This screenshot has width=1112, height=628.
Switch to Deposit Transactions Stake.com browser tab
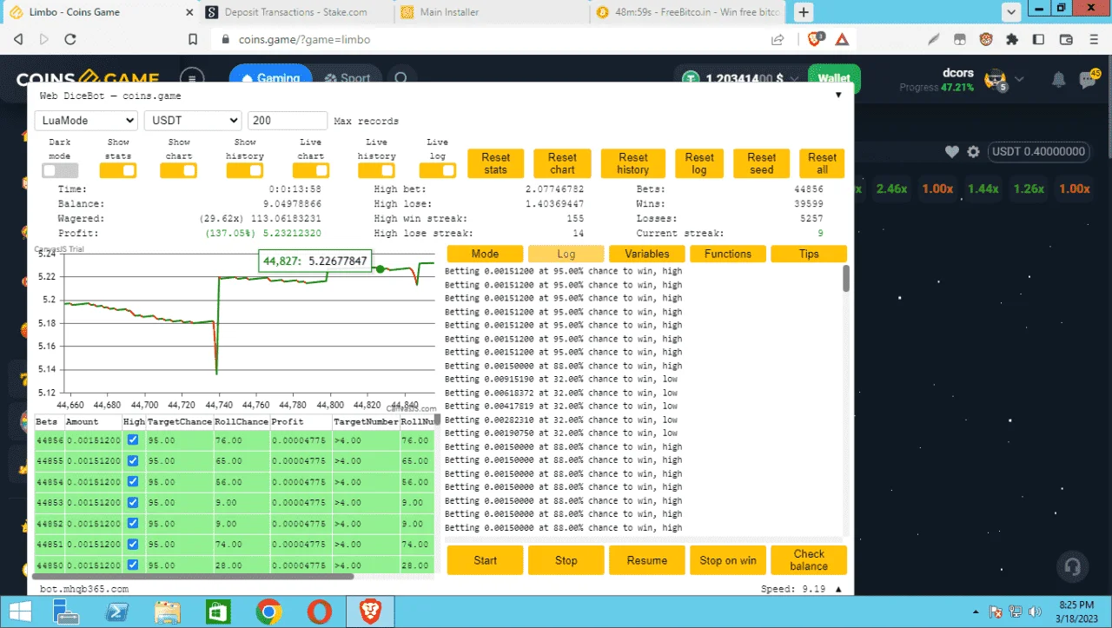tap(295, 12)
